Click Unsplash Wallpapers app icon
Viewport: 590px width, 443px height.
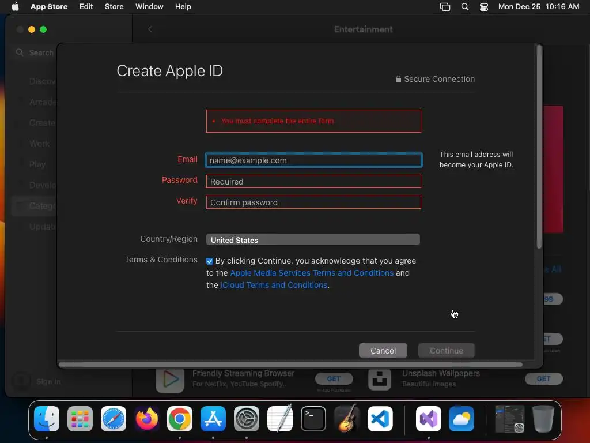tap(380, 380)
